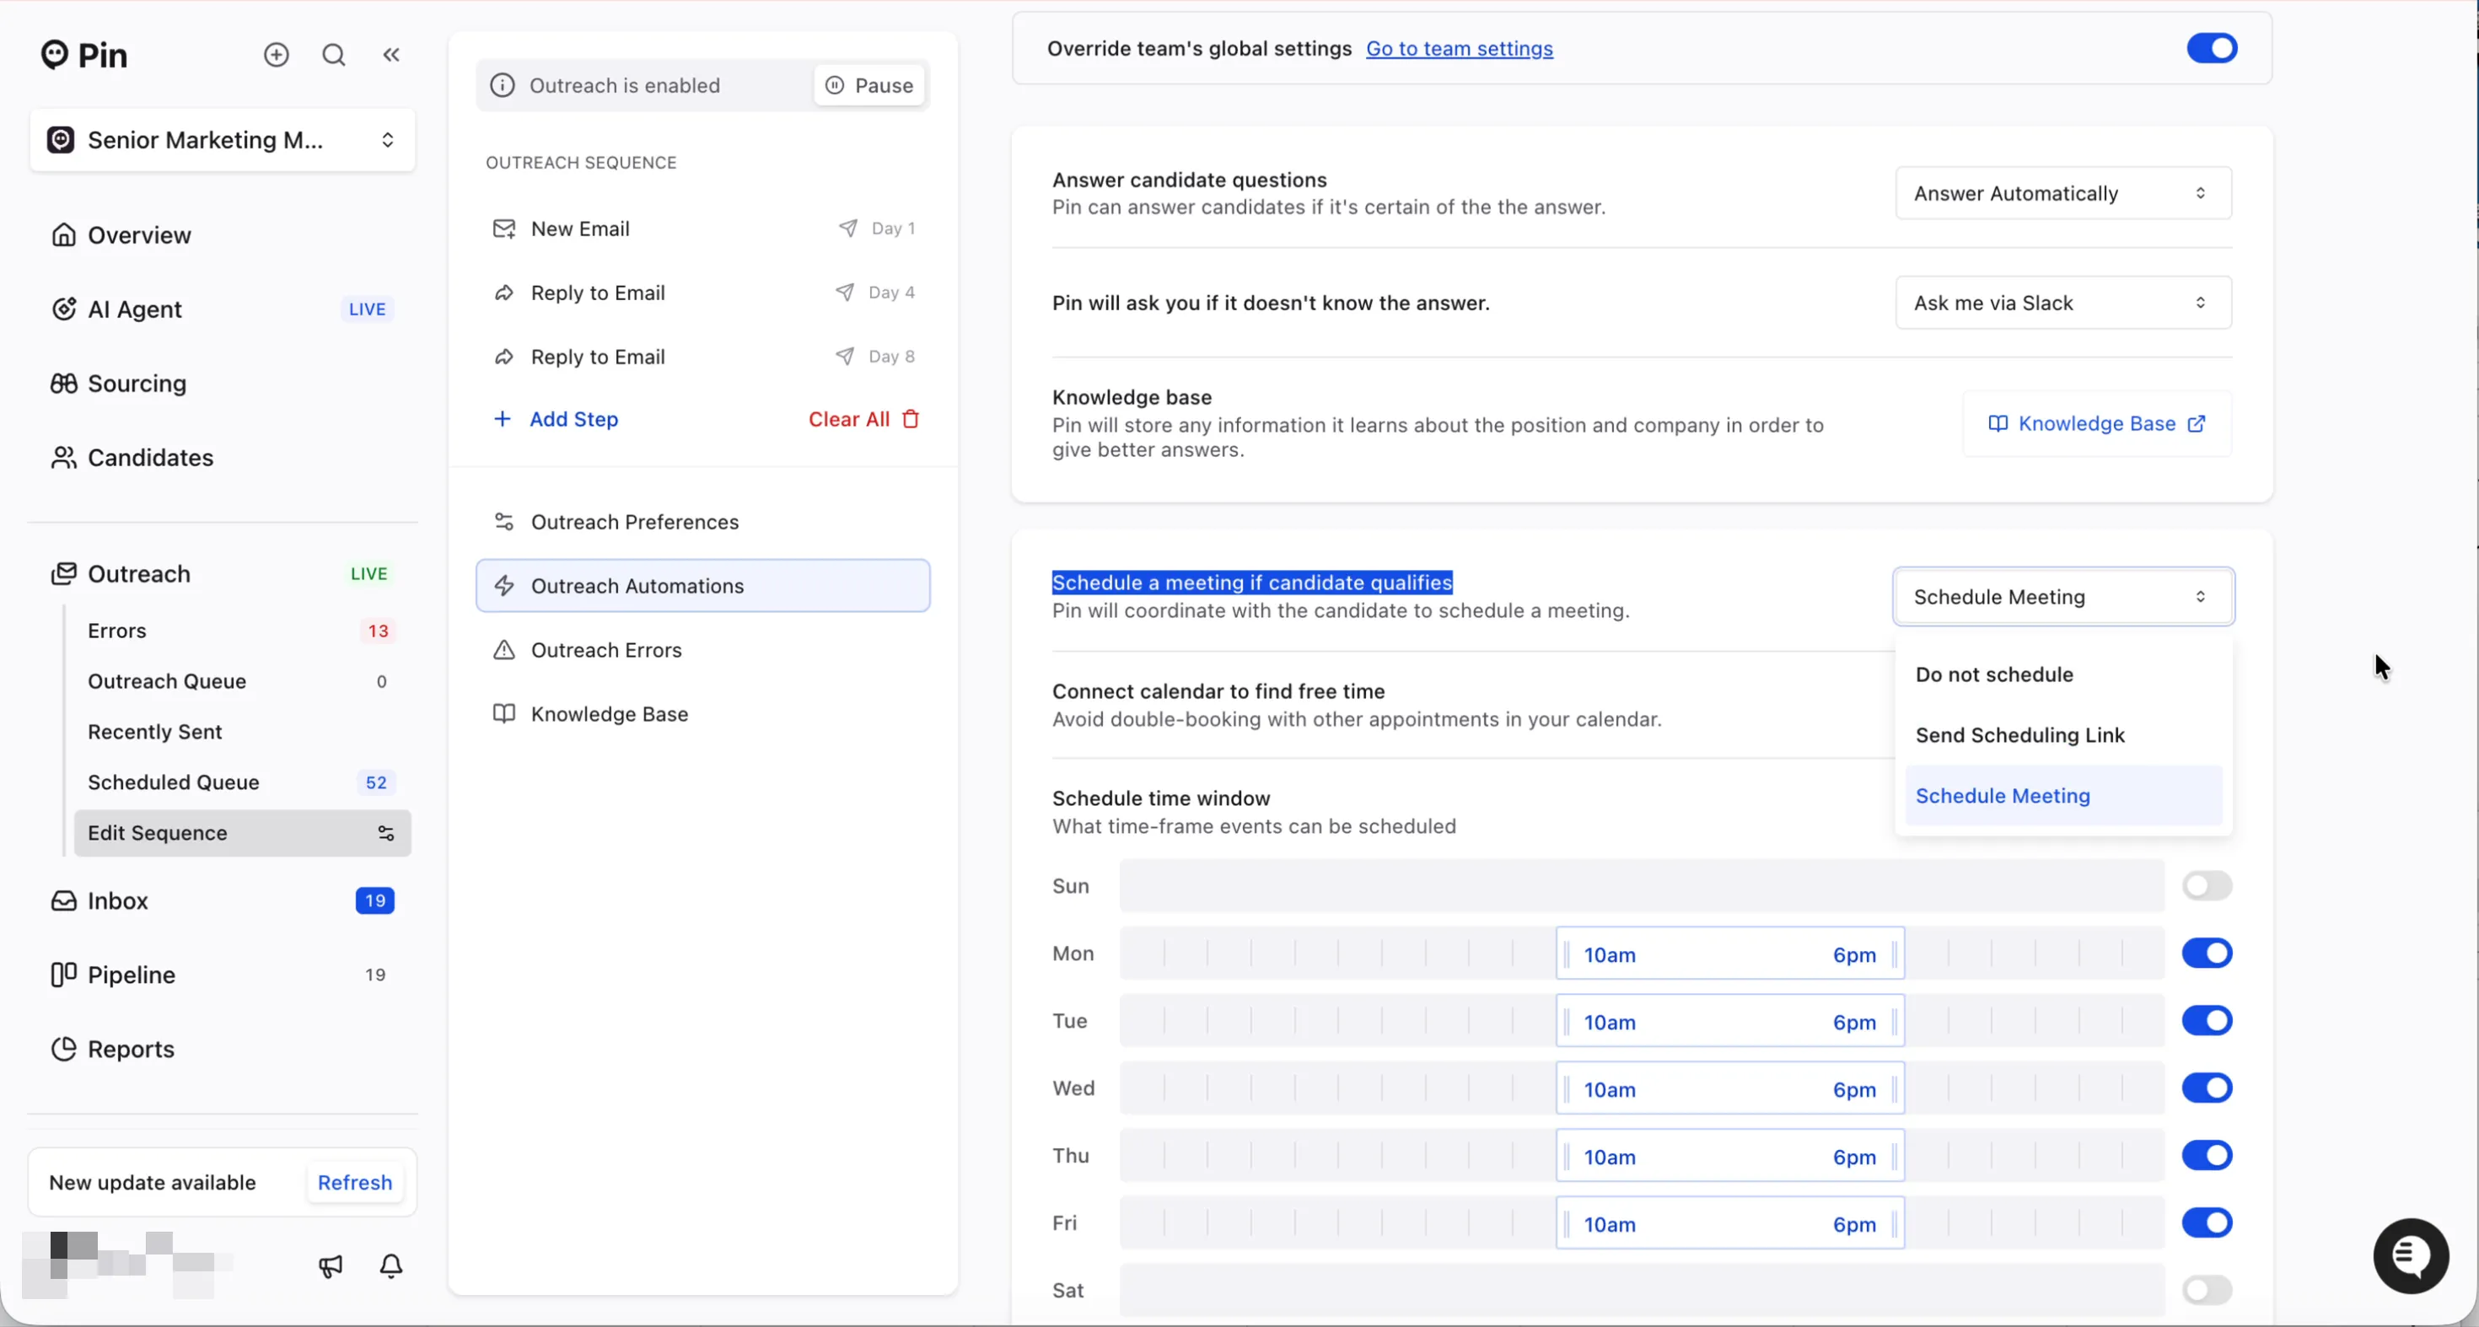Screen dimensions: 2479x1327
Task: Open Outreach Preferences section
Action: pyautogui.click(x=702, y=522)
